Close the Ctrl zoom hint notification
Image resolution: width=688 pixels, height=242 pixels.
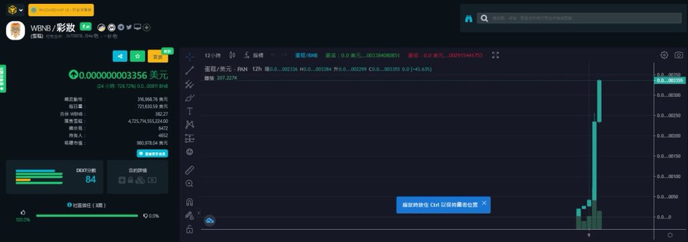[484, 203]
